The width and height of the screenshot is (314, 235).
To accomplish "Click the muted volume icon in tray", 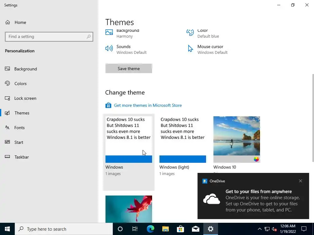I will click(274, 229).
